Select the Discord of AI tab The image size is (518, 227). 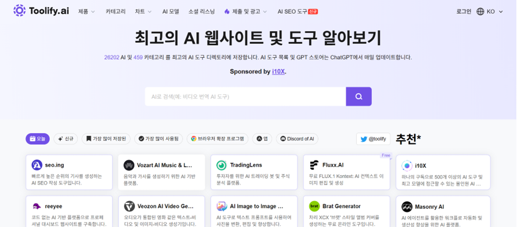297,139
